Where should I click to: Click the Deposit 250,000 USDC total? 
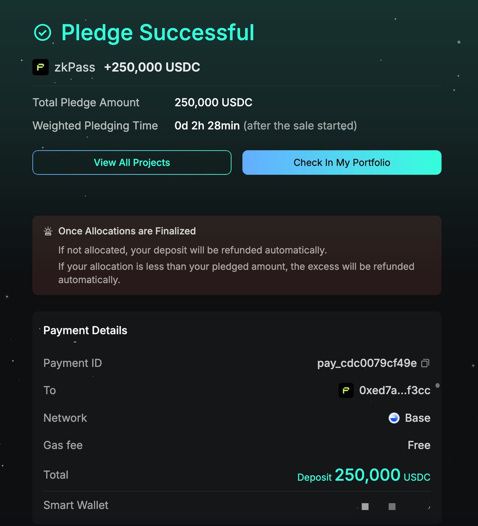[x=364, y=476]
